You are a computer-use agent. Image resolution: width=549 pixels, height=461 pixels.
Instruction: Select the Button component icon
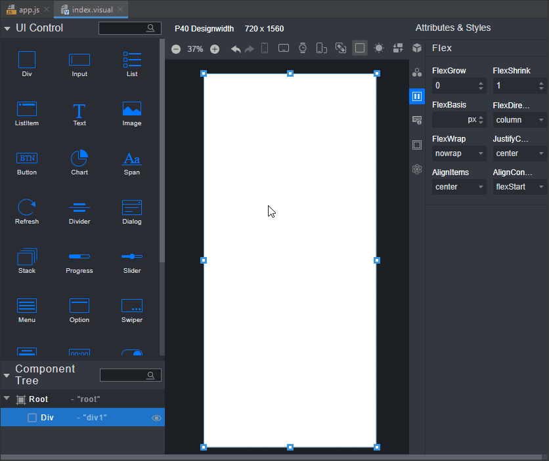tap(27, 158)
